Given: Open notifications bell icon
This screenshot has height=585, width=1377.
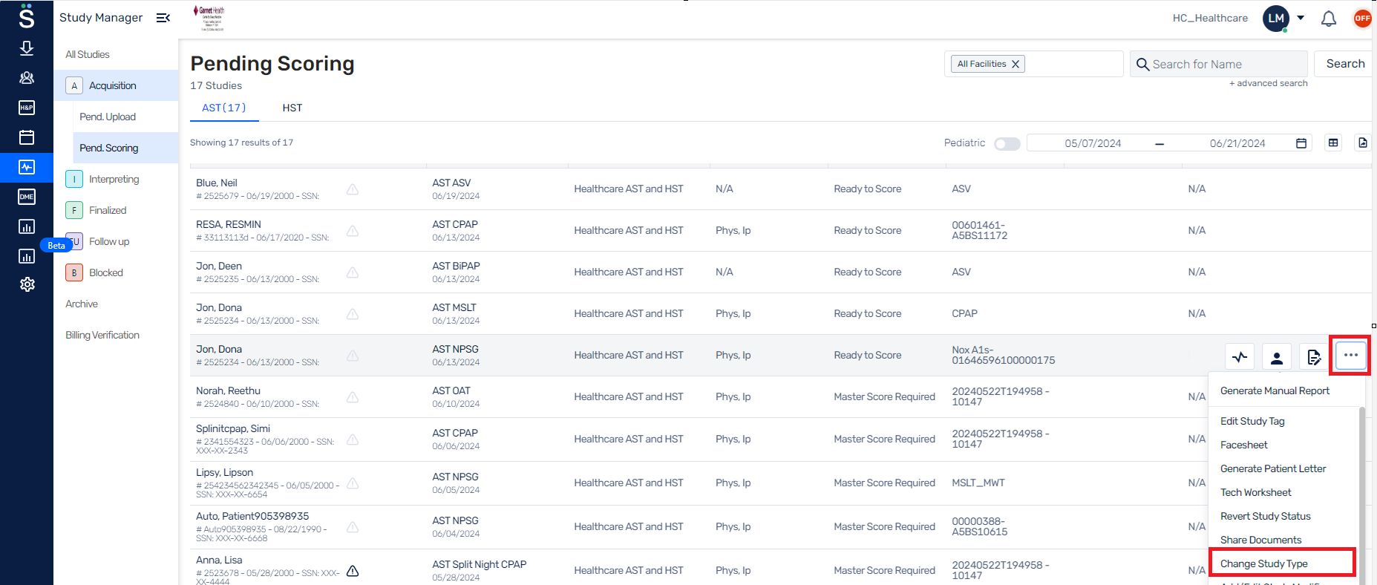Looking at the screenshot, I should pos(1329,19).
